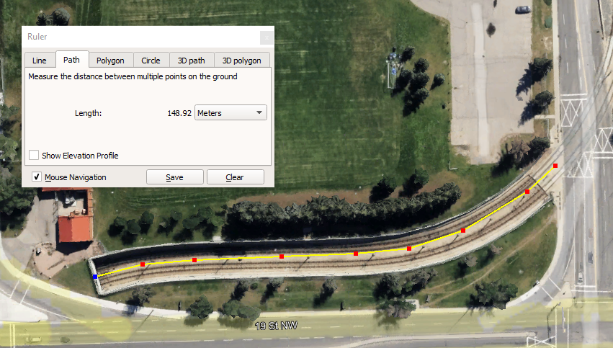The width and height of the screenshot is (613, 348).
Task: Disable the Mouse Navigation checkbox
Action: [x=37, y=177]
